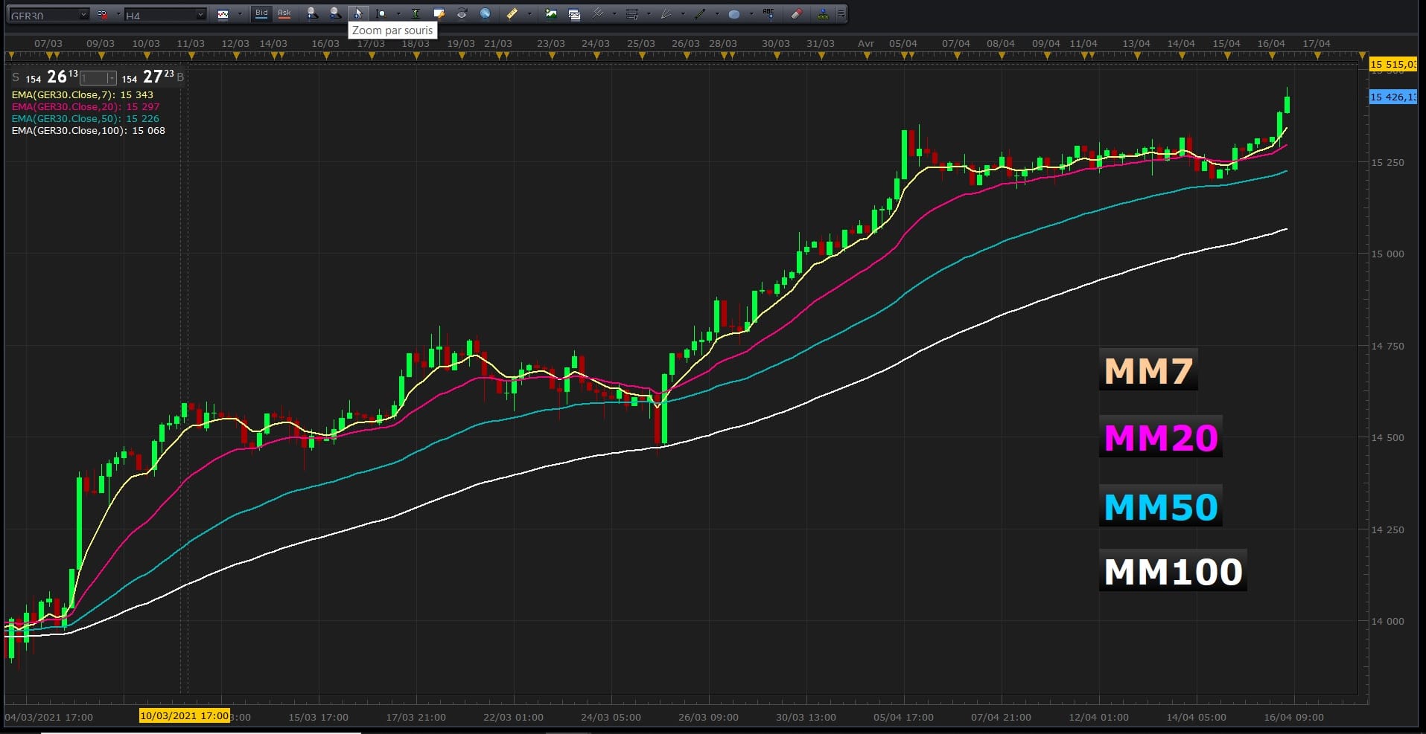
Task: Click the chart link icon with red square
Action: [x=102, y=14]
